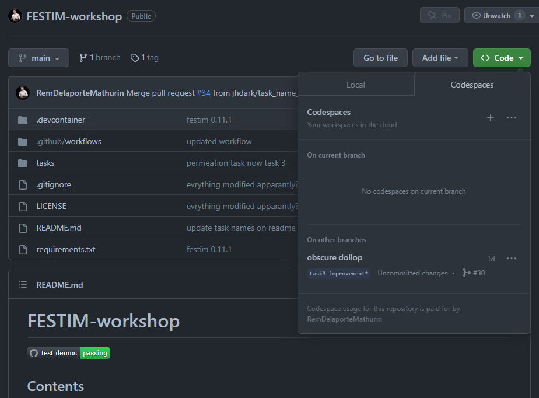Image resolution: width=539 pixels, height=398 pixels.
Task: Open pull request #34 link in commit message
Action: point(204,93)
